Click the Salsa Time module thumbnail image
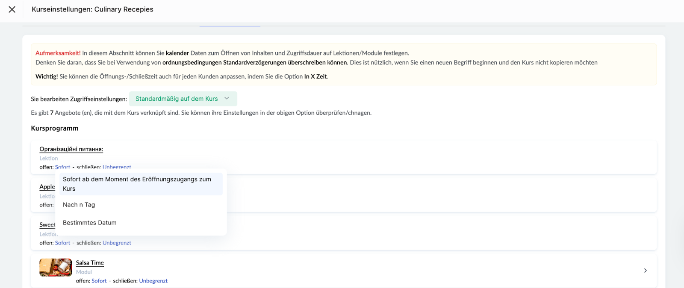This screenshot has height=288, width=684. pos(56,268)
